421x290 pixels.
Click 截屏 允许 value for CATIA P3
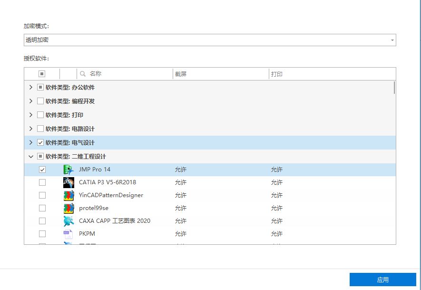pyautogui.click(x=181, y=182)
